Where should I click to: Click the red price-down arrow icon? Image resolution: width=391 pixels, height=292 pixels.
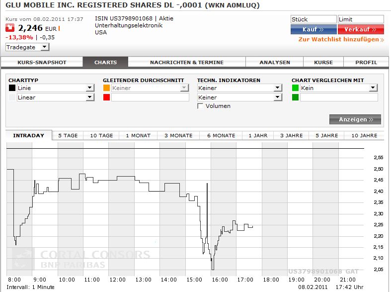point(10,28)
